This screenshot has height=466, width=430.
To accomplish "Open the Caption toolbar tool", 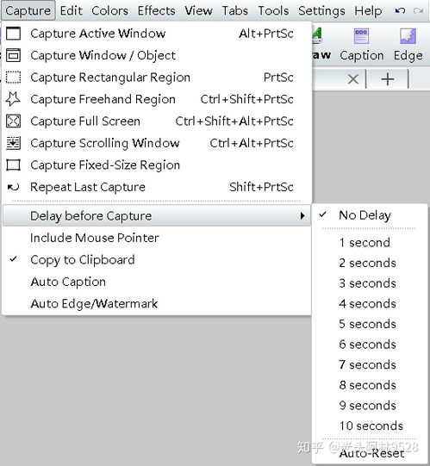I will click(x=362, y=45).
